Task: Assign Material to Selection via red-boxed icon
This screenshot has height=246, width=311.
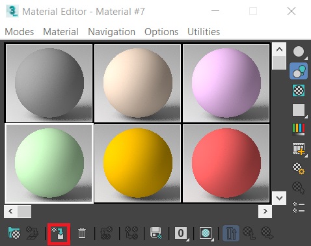Action: point(59,233)
